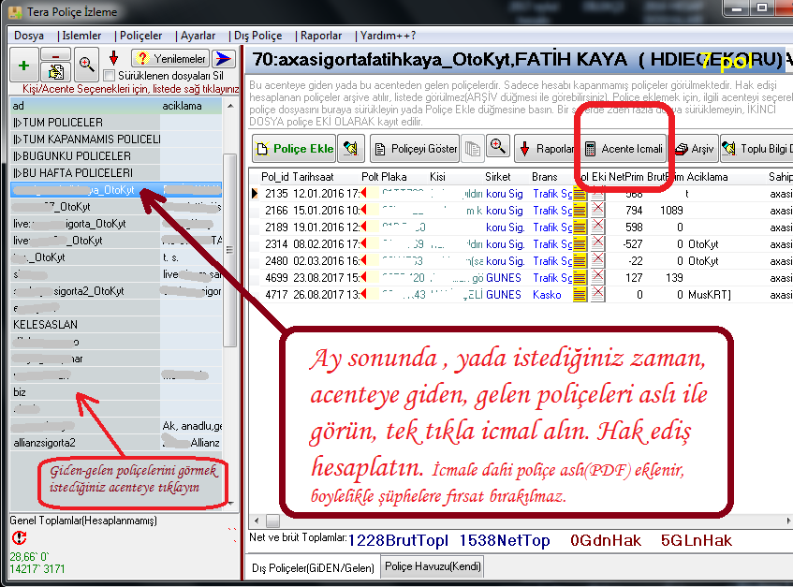Click yellow policy document icon for row 2189
Viewport: 793px width, 587px height.
tap(580, 227)
